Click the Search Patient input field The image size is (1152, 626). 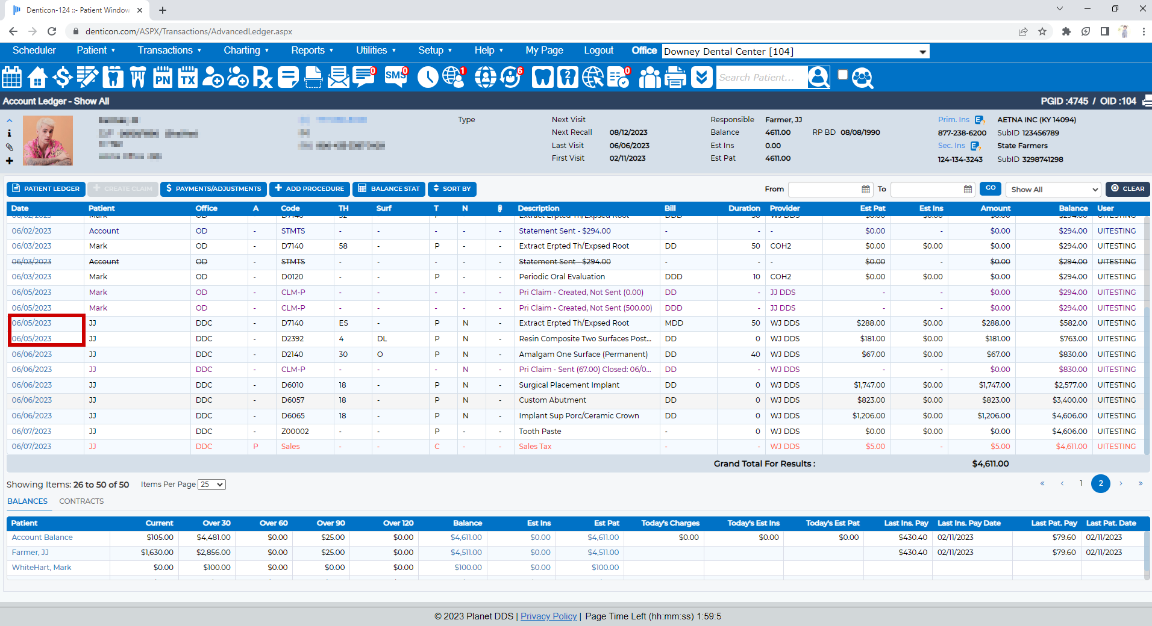762,77
